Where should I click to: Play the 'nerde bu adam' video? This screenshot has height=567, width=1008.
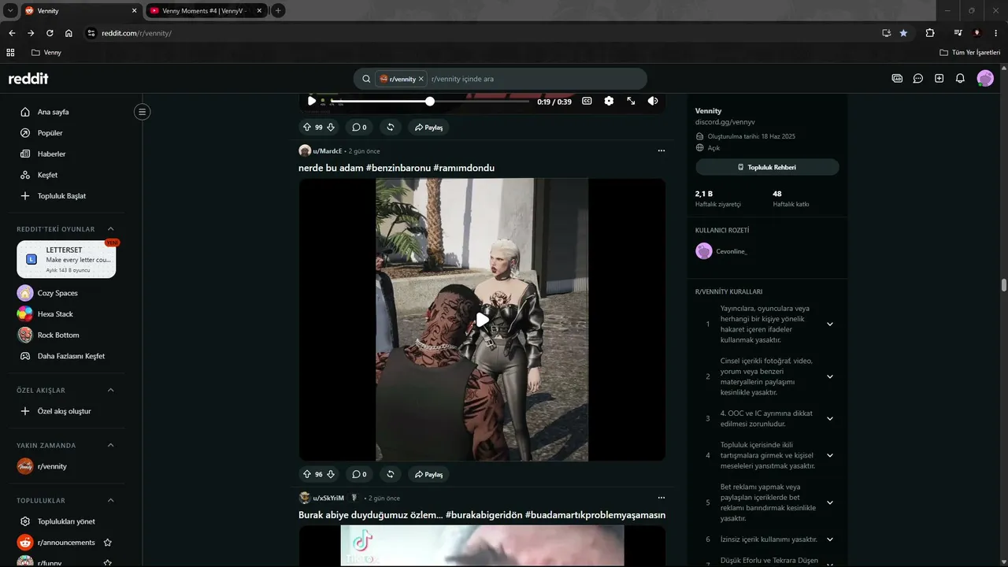482,320
